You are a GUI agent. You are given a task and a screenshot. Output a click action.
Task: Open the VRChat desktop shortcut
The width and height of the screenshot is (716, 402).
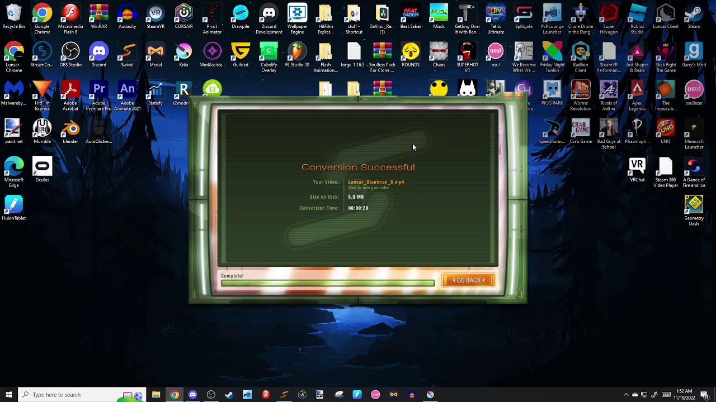pyautogui.click(x=637, y=170)
